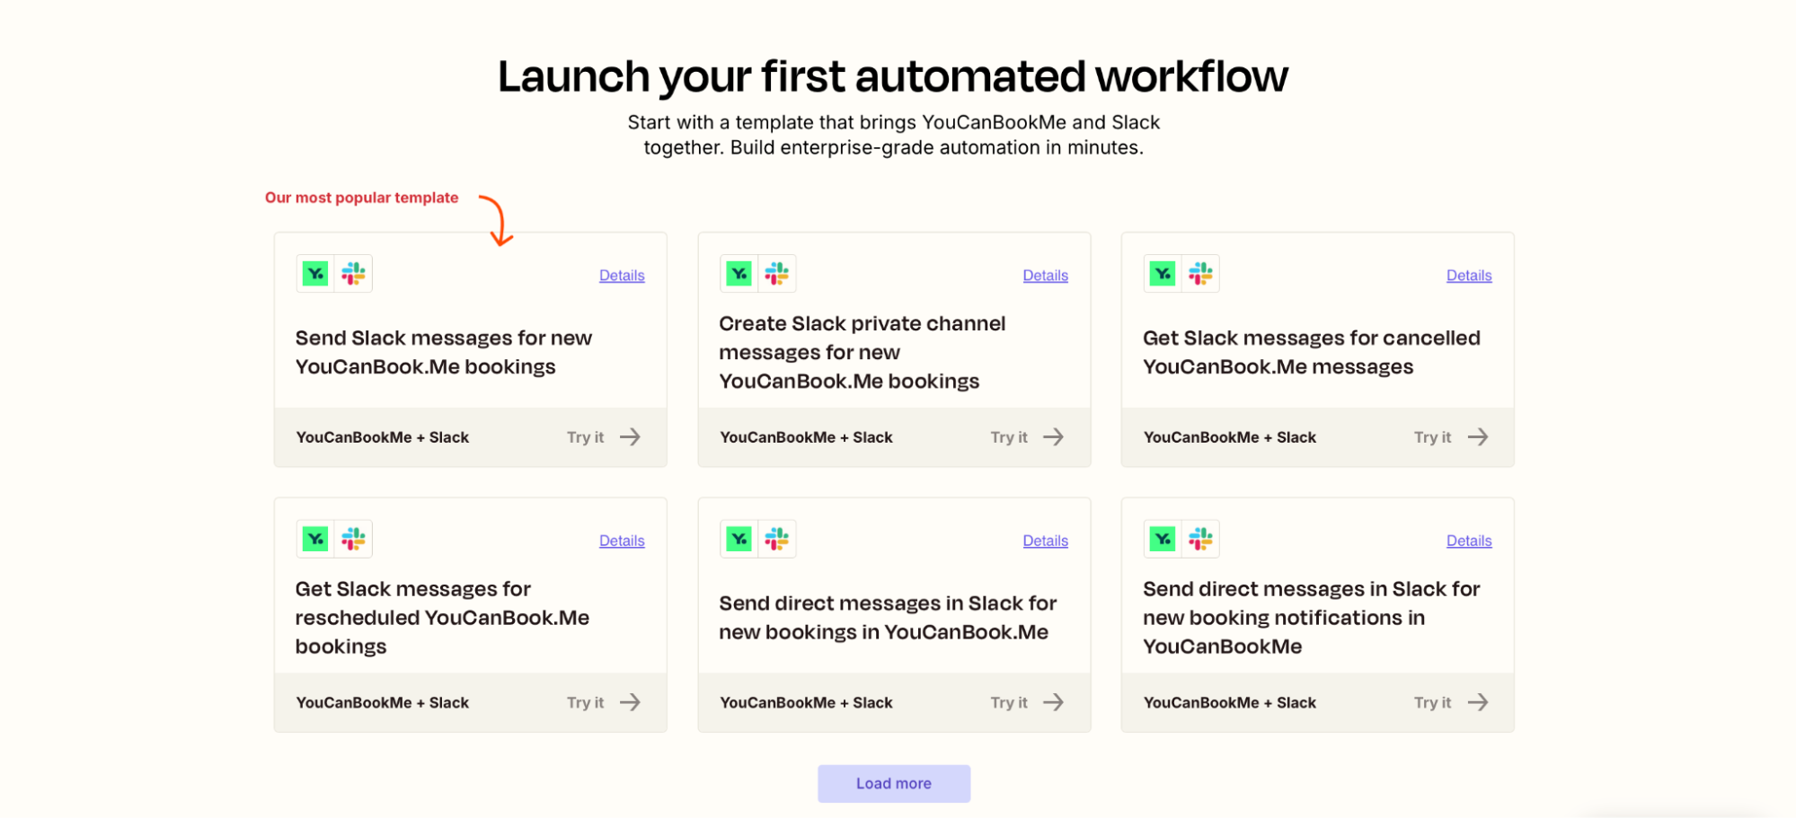The width and height of the screenshot is (1796, 818).
Task: Click the YouCanBookMe logo on the cancelled messages card
Action: point(1161,273)
